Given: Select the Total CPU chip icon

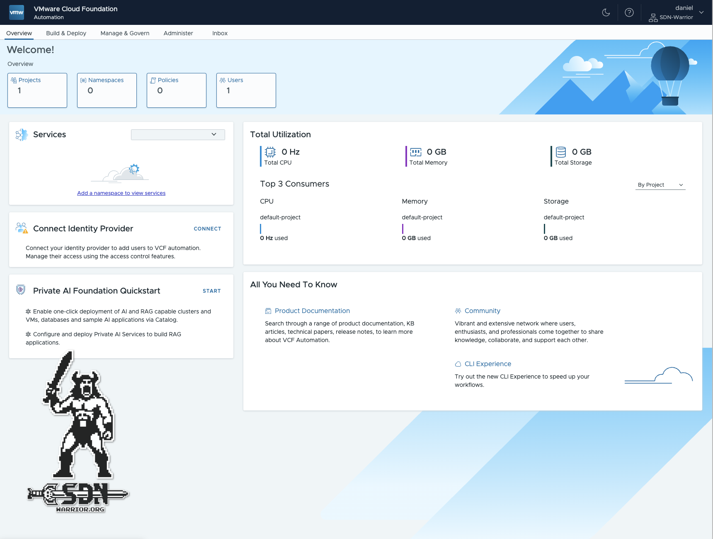Looking at the screenshot, I should pyautogui.click(x=269, y=152).
